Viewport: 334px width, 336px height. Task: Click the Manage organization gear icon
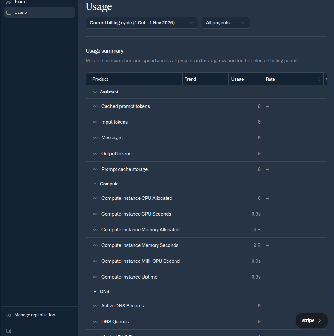tap(9, 315)
